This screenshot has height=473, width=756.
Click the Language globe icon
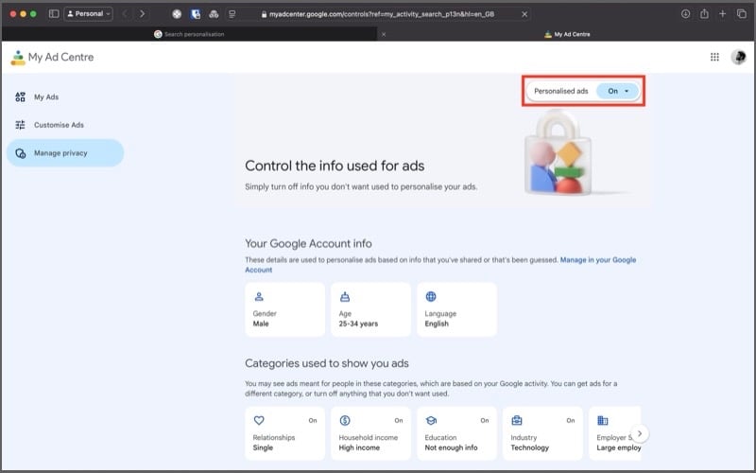[431, 296]
